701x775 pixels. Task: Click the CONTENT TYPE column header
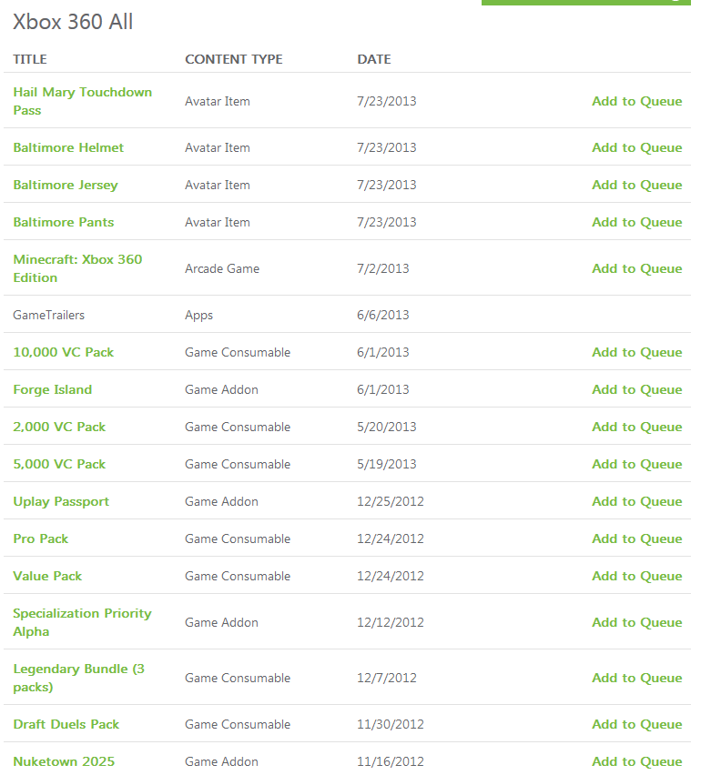(x=233, y=59)
